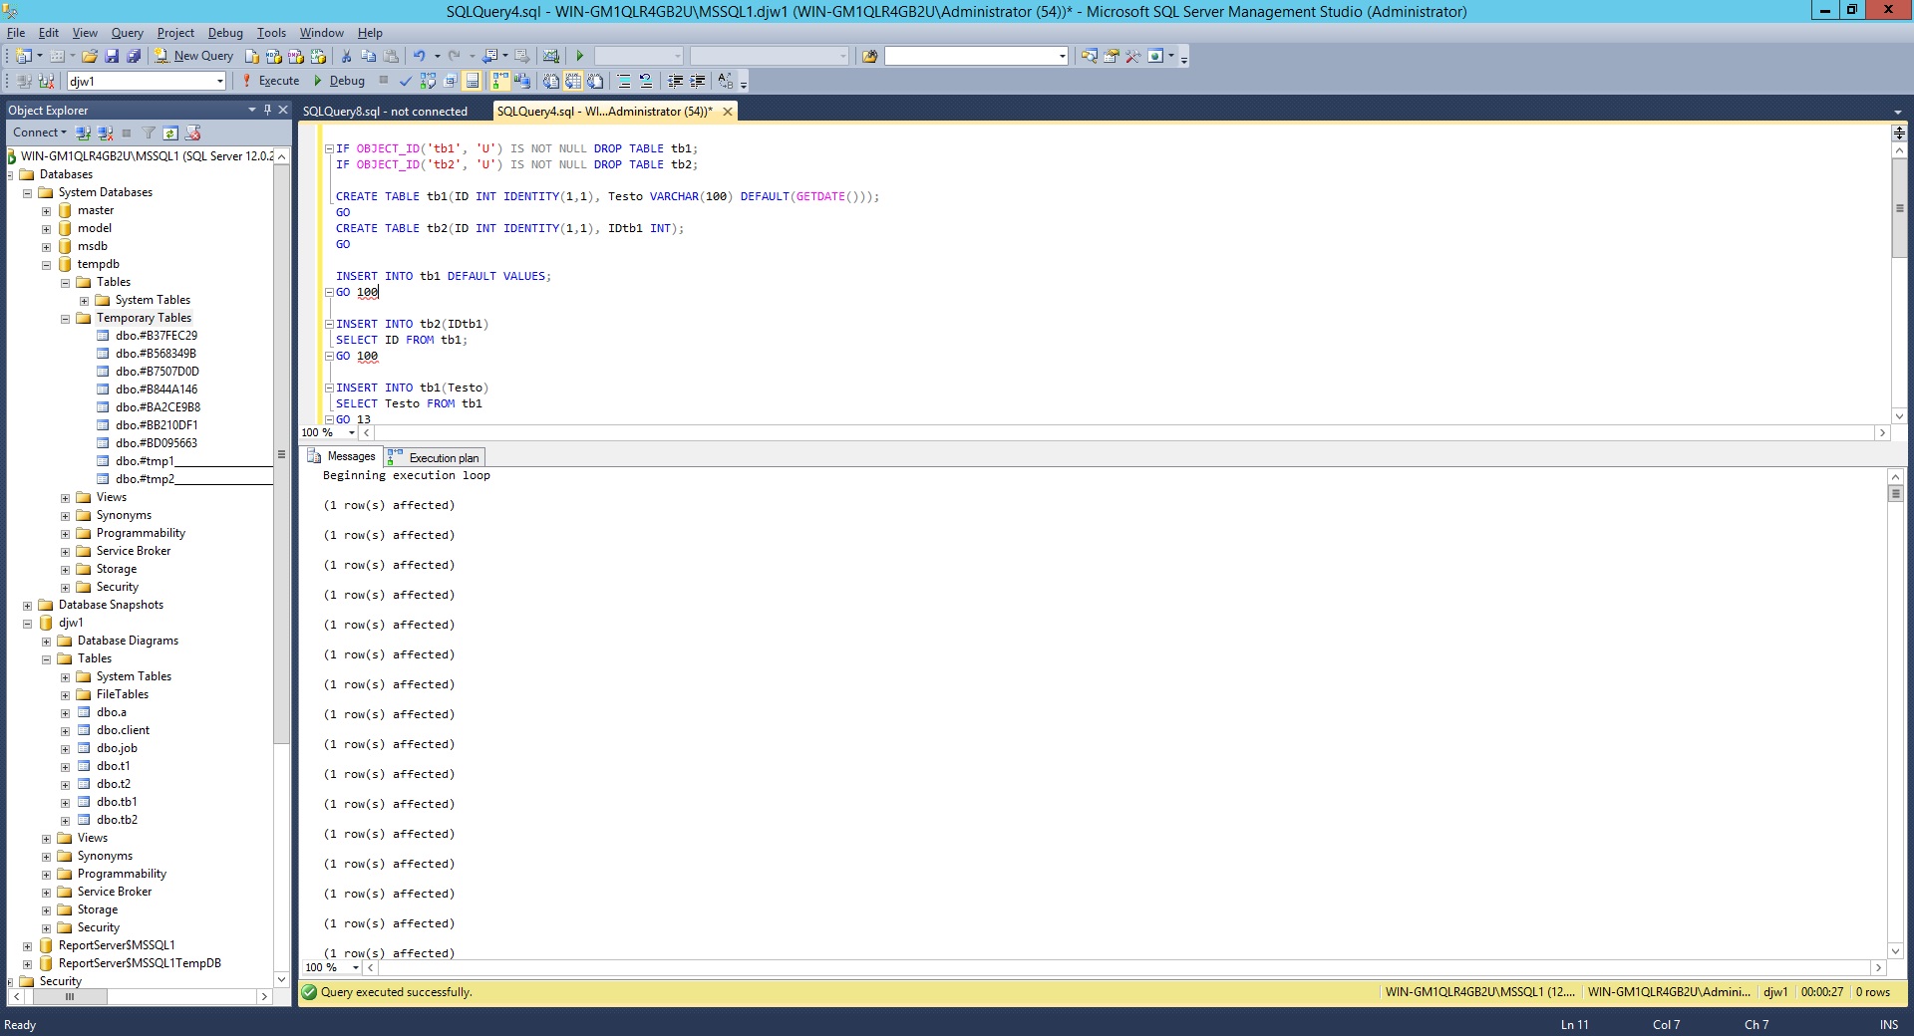Expand the dbo.tb1 table node
The height and width of the screenshot is (1036, 1914).
click(x=66, y=803)
